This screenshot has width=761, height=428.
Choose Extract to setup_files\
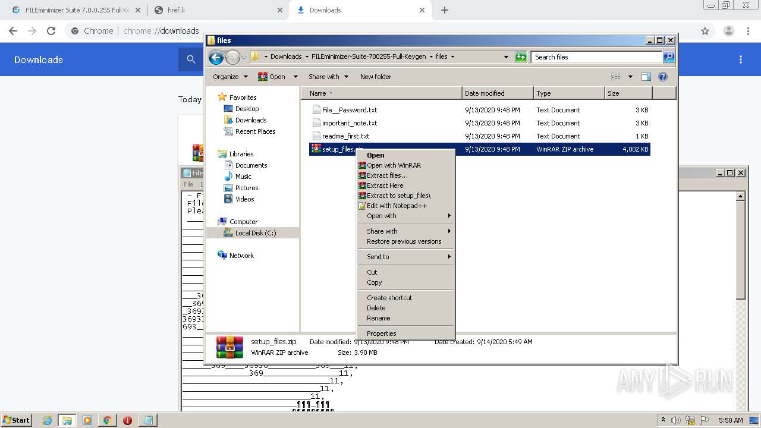pos(405,196)
